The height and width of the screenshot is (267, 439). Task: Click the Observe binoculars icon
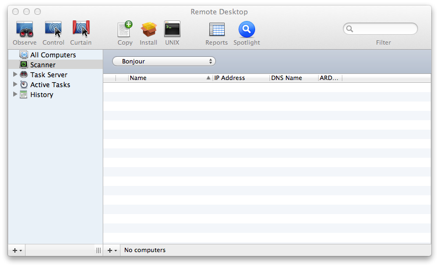(x=25, y=29)
